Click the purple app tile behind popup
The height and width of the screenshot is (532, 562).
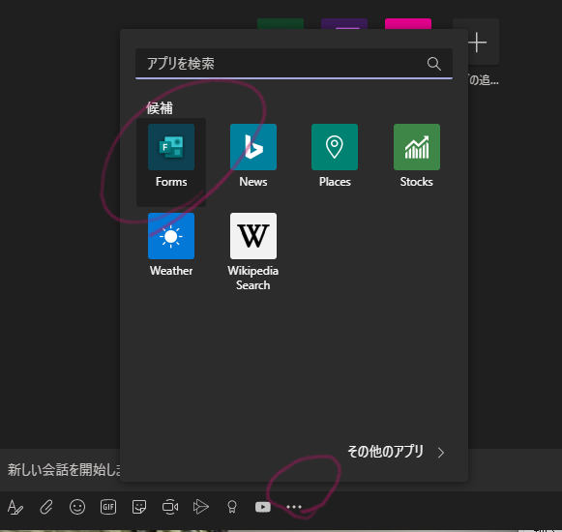pyautogui.click(x=344, y=23)
